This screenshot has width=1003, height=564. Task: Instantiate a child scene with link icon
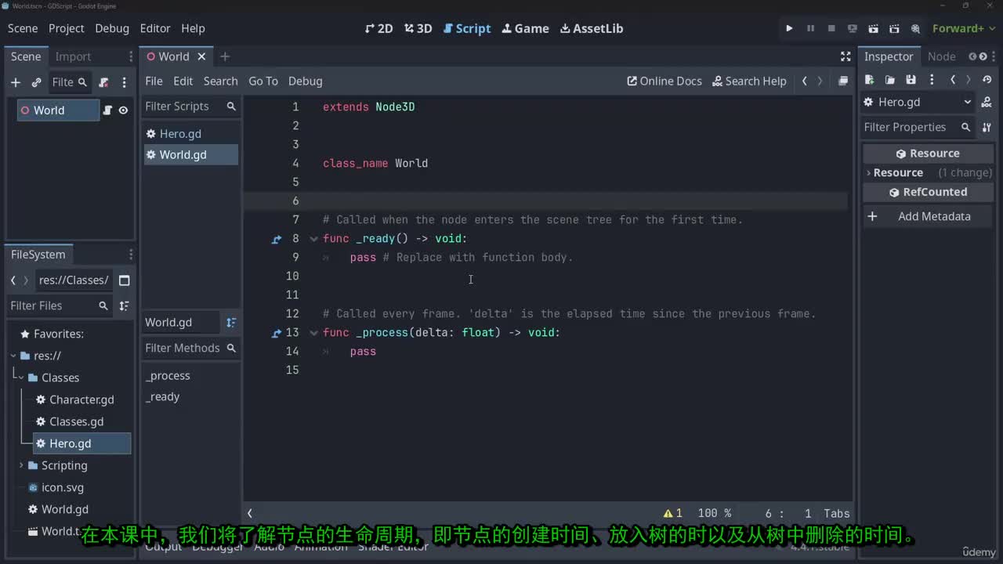tap(36, 82)
